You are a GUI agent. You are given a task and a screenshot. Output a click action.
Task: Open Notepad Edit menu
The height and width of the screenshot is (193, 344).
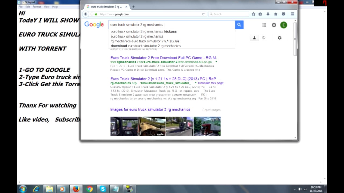[x=28, y=7]
